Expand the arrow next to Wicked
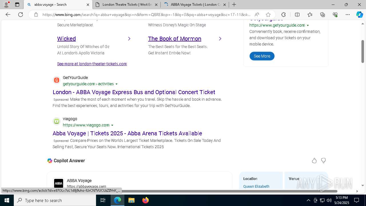The image size is (366, 206). tap(129, 39)
